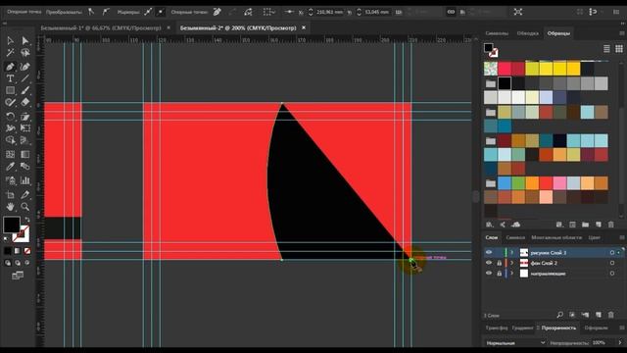Select the Pen tool
This screenshot has width=627, height=353.
(11, 67)
